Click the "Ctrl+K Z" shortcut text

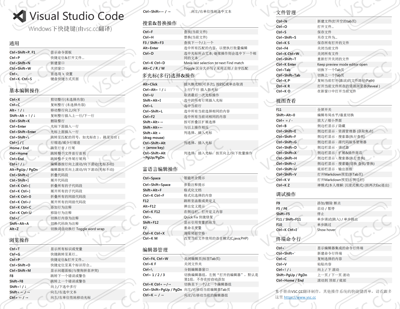[x=283, y=185]
